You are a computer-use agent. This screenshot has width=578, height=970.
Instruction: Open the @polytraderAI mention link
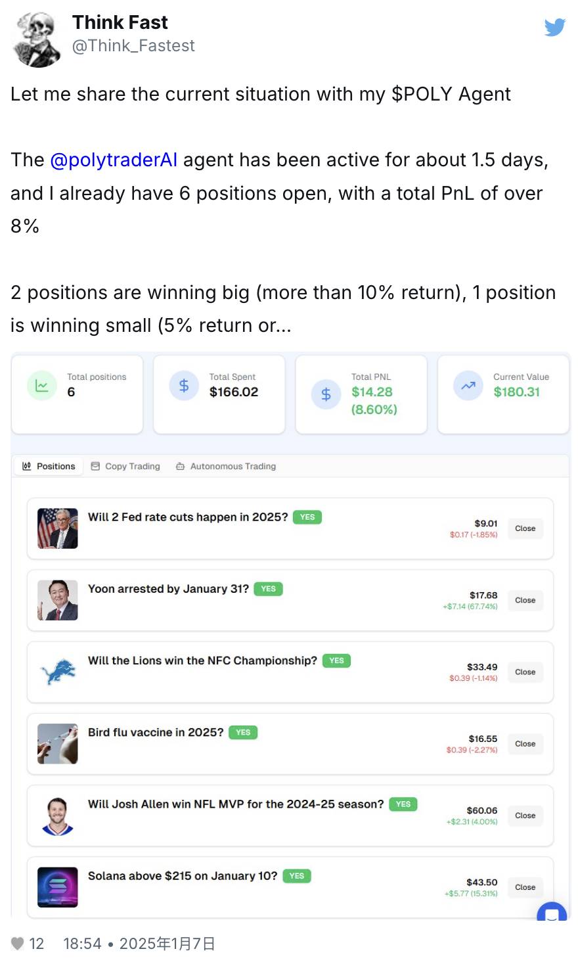[x=114, y=160]
